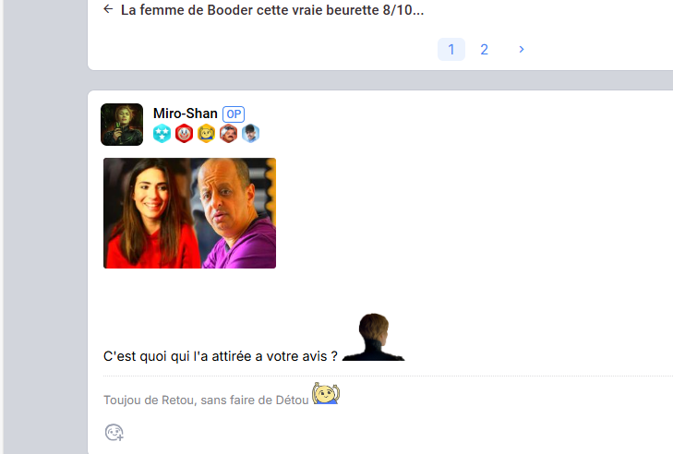Click the red clown face badge
The image size is (673, 454).
(184, 134)
